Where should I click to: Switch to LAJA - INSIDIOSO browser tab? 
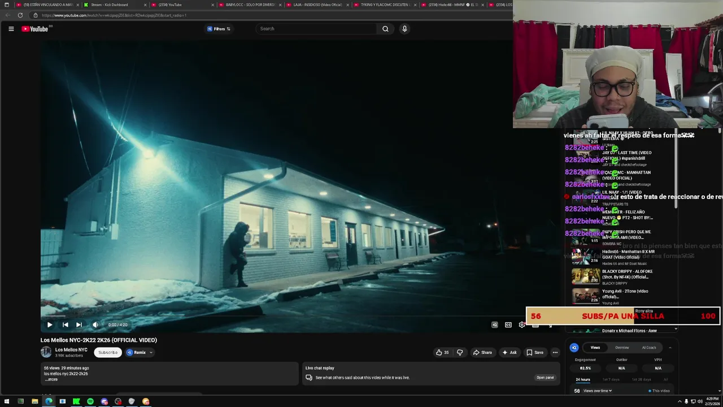(317, 5)
